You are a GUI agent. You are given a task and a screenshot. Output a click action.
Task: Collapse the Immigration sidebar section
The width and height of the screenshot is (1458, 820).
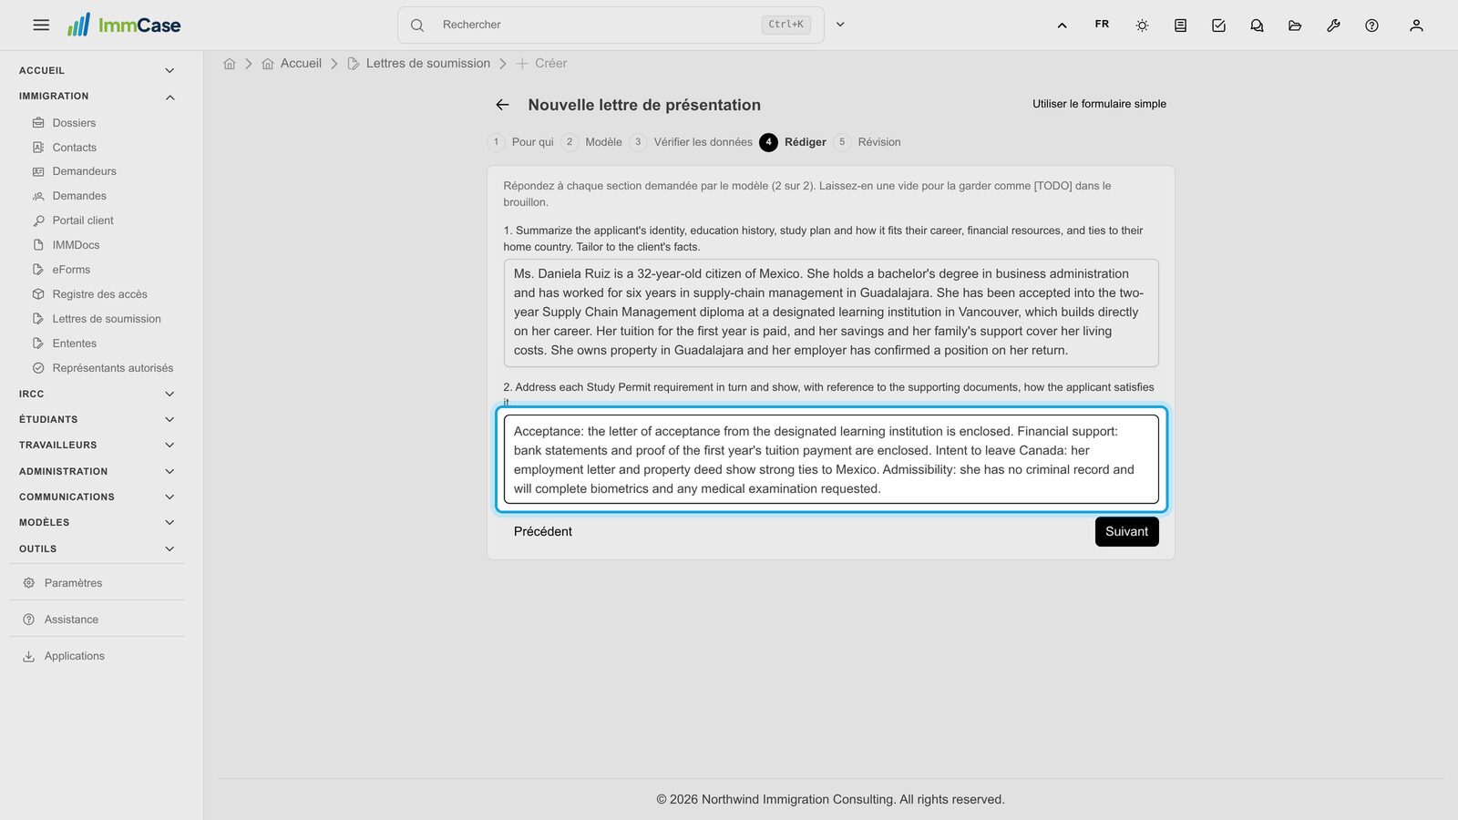click(98, 97)
